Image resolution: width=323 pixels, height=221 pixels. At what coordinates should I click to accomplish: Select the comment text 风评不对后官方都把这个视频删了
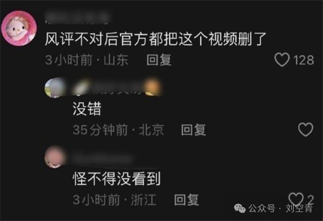pyautogui.click(x=156, y=39)
